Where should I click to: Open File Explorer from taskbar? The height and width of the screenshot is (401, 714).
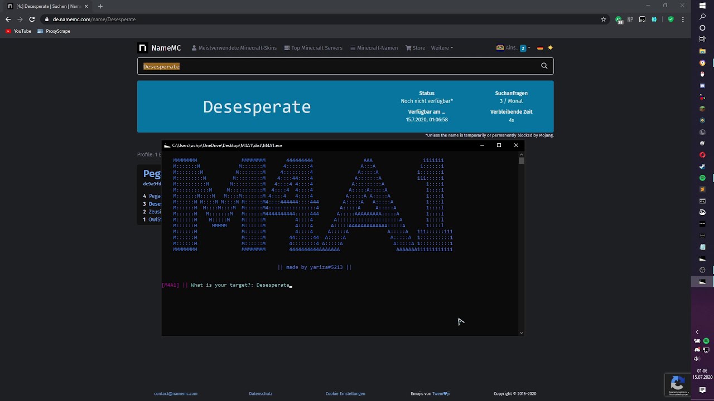702,51
